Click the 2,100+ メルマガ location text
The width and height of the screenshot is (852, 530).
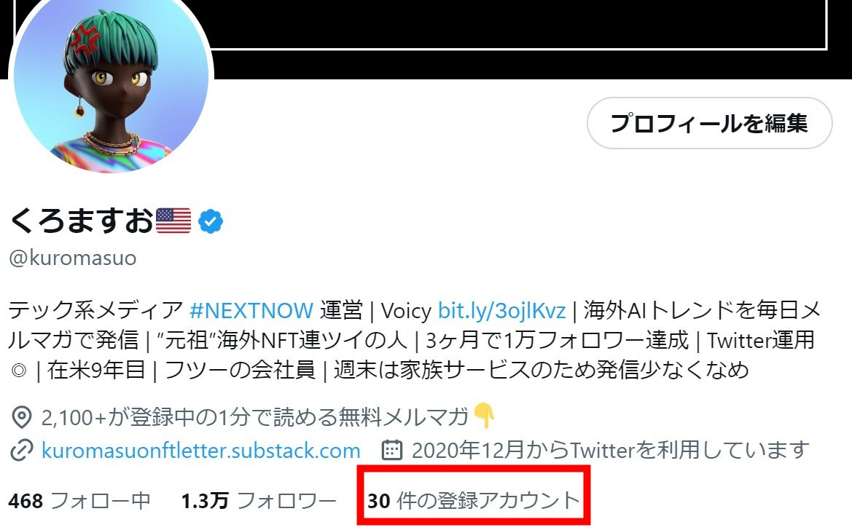point(255,417)
